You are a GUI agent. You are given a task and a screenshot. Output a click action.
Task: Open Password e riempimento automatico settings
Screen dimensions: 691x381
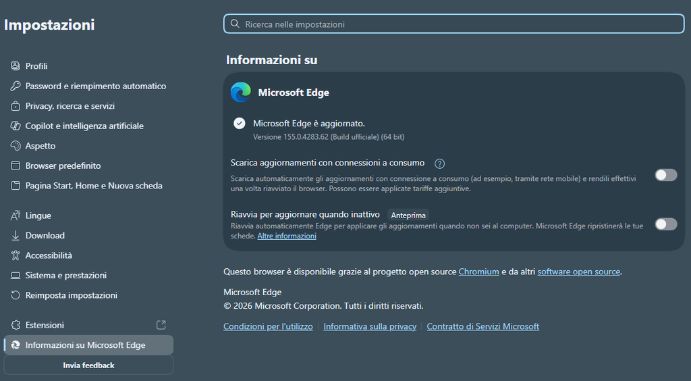click(88, 86)
